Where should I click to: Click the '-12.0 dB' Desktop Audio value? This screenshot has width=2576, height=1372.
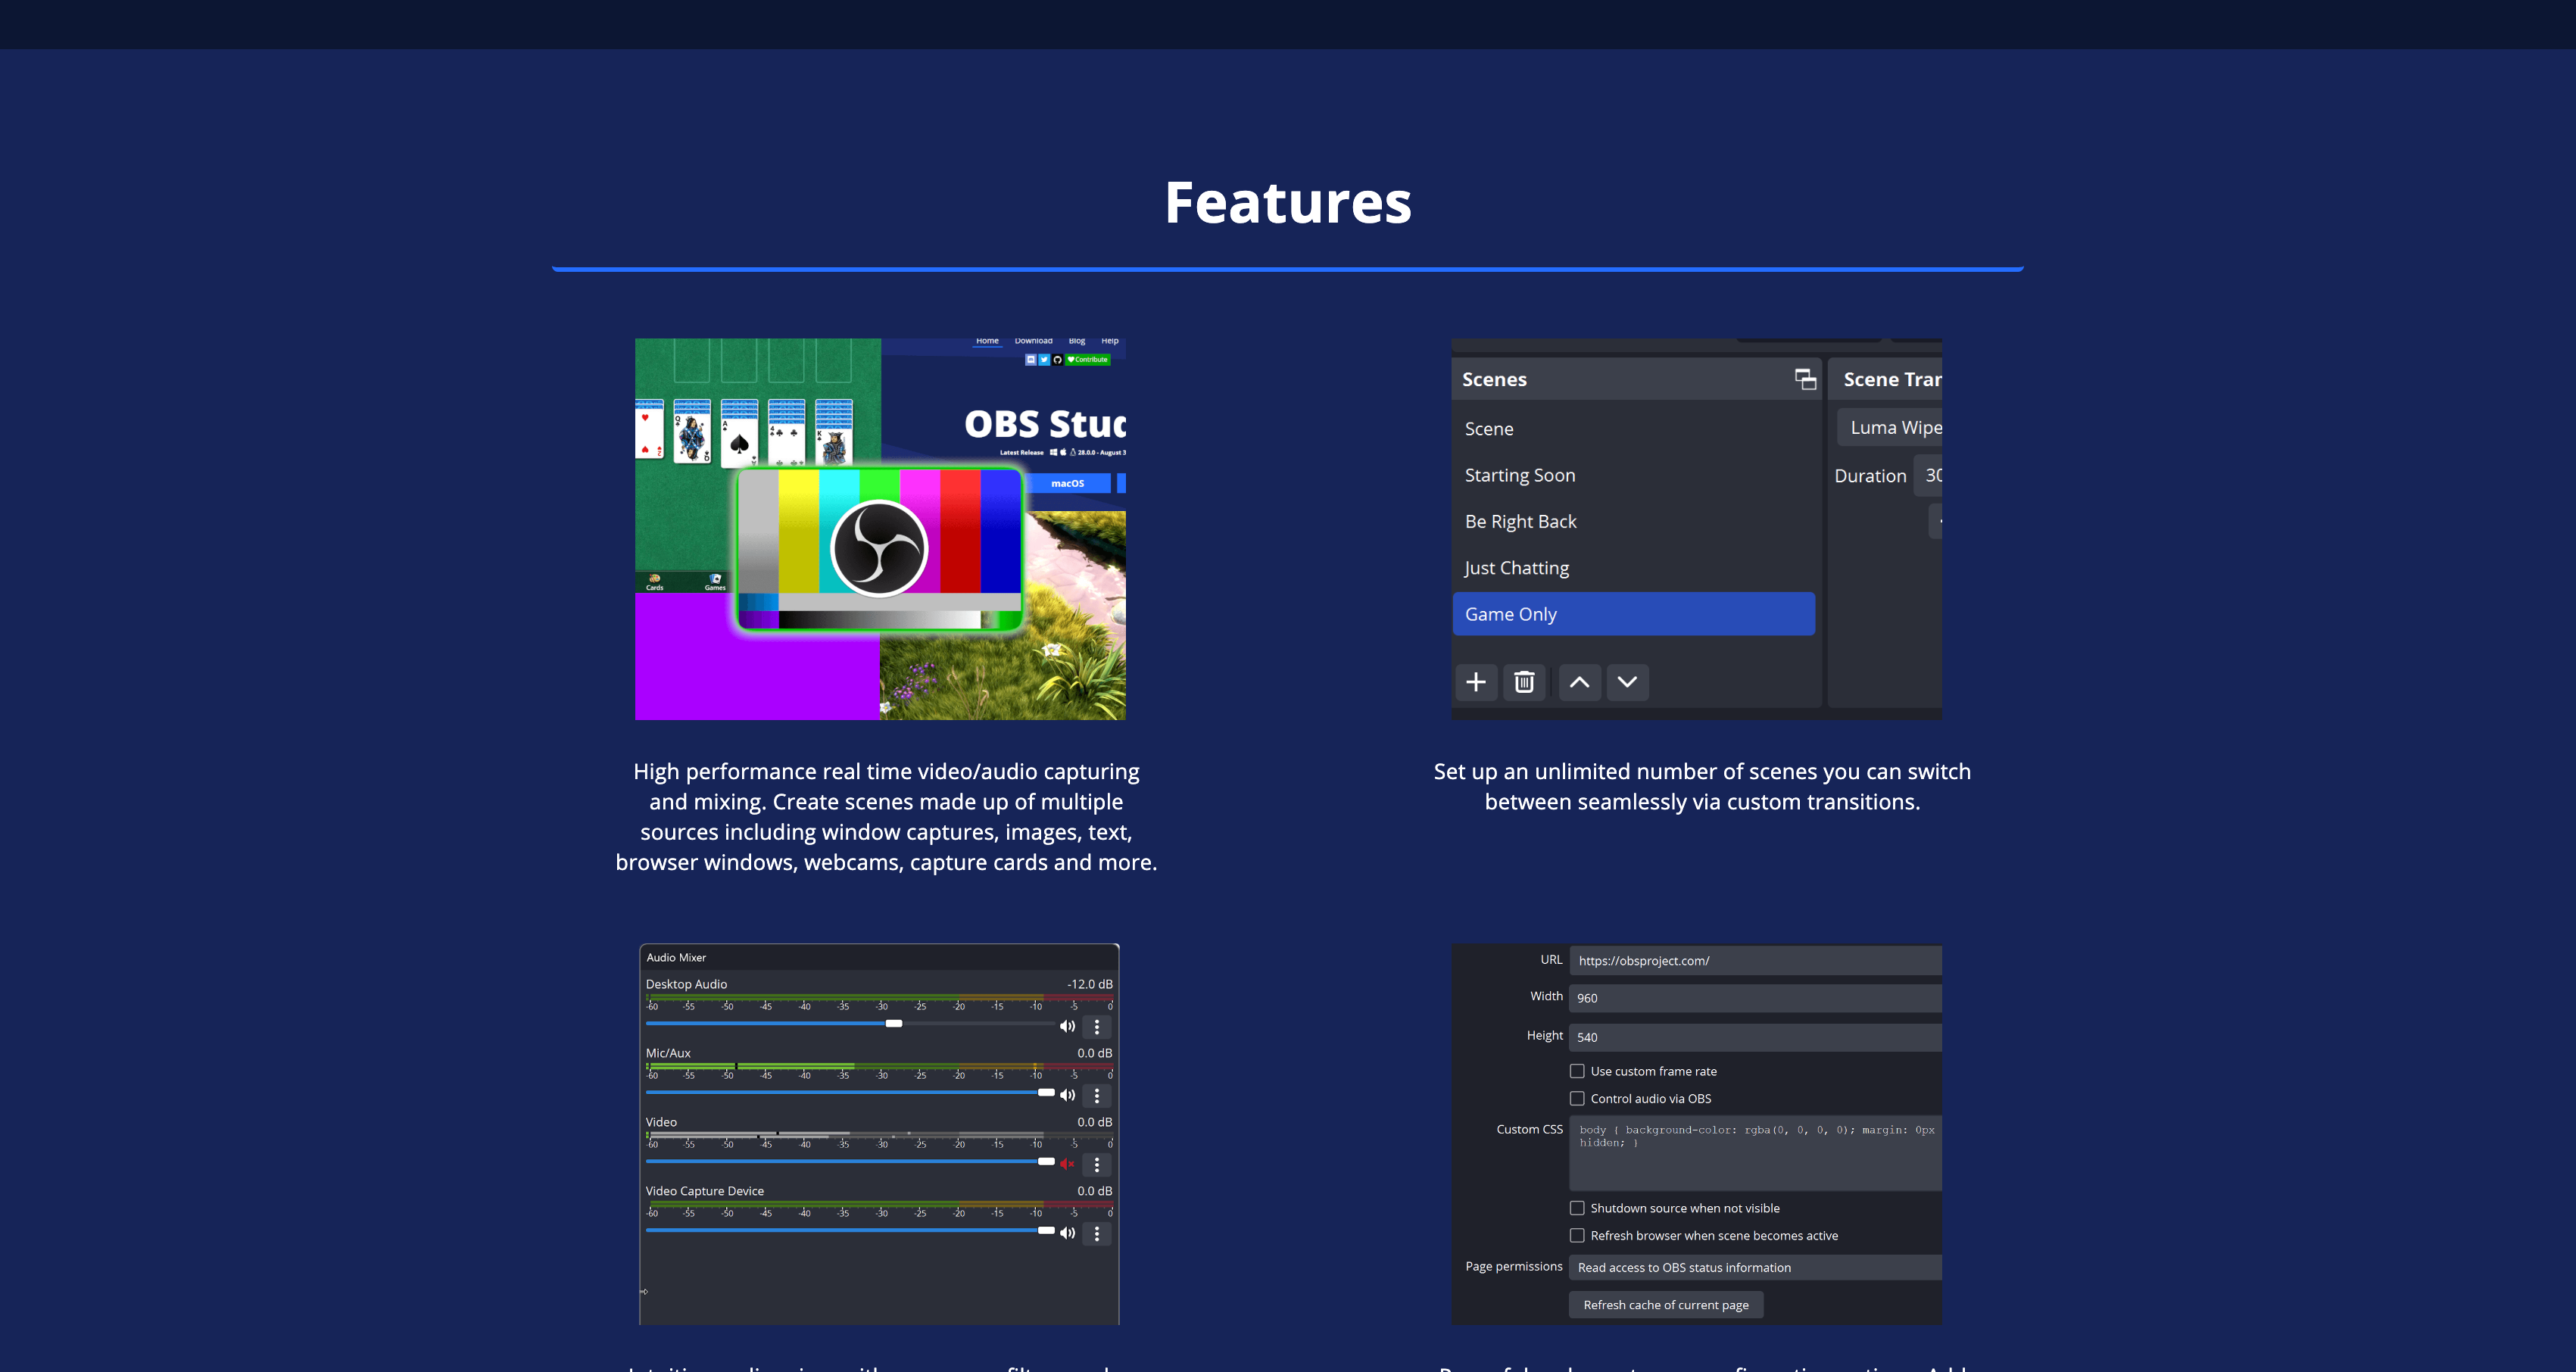click(1090, 984)
